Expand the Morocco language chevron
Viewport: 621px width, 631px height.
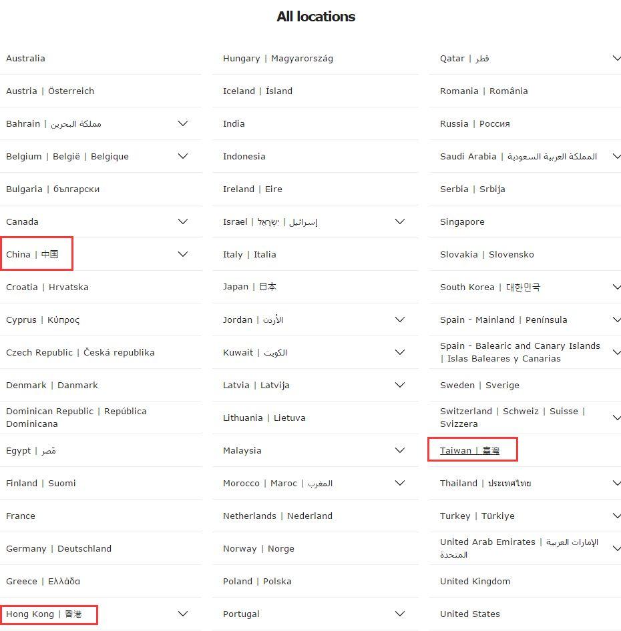click(399, 483)
